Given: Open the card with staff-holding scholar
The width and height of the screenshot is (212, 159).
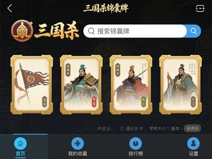Looking at the screenshot, I should [181, 85].
